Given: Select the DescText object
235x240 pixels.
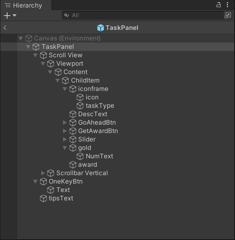Looking at the screenshot, I should click(92, 114).
